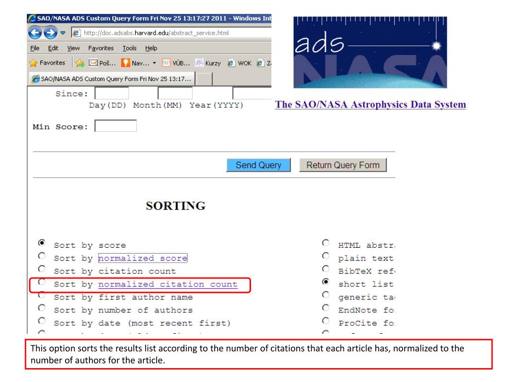The width and height of the screenshot is (509, 382).
Task: Click the Year (YYYY) input field
Action: (x=252, y=93)
